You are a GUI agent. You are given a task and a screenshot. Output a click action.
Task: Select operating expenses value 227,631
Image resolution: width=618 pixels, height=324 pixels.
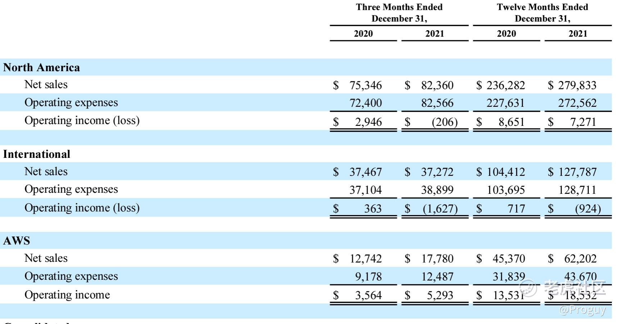click(x=506, y=103)
